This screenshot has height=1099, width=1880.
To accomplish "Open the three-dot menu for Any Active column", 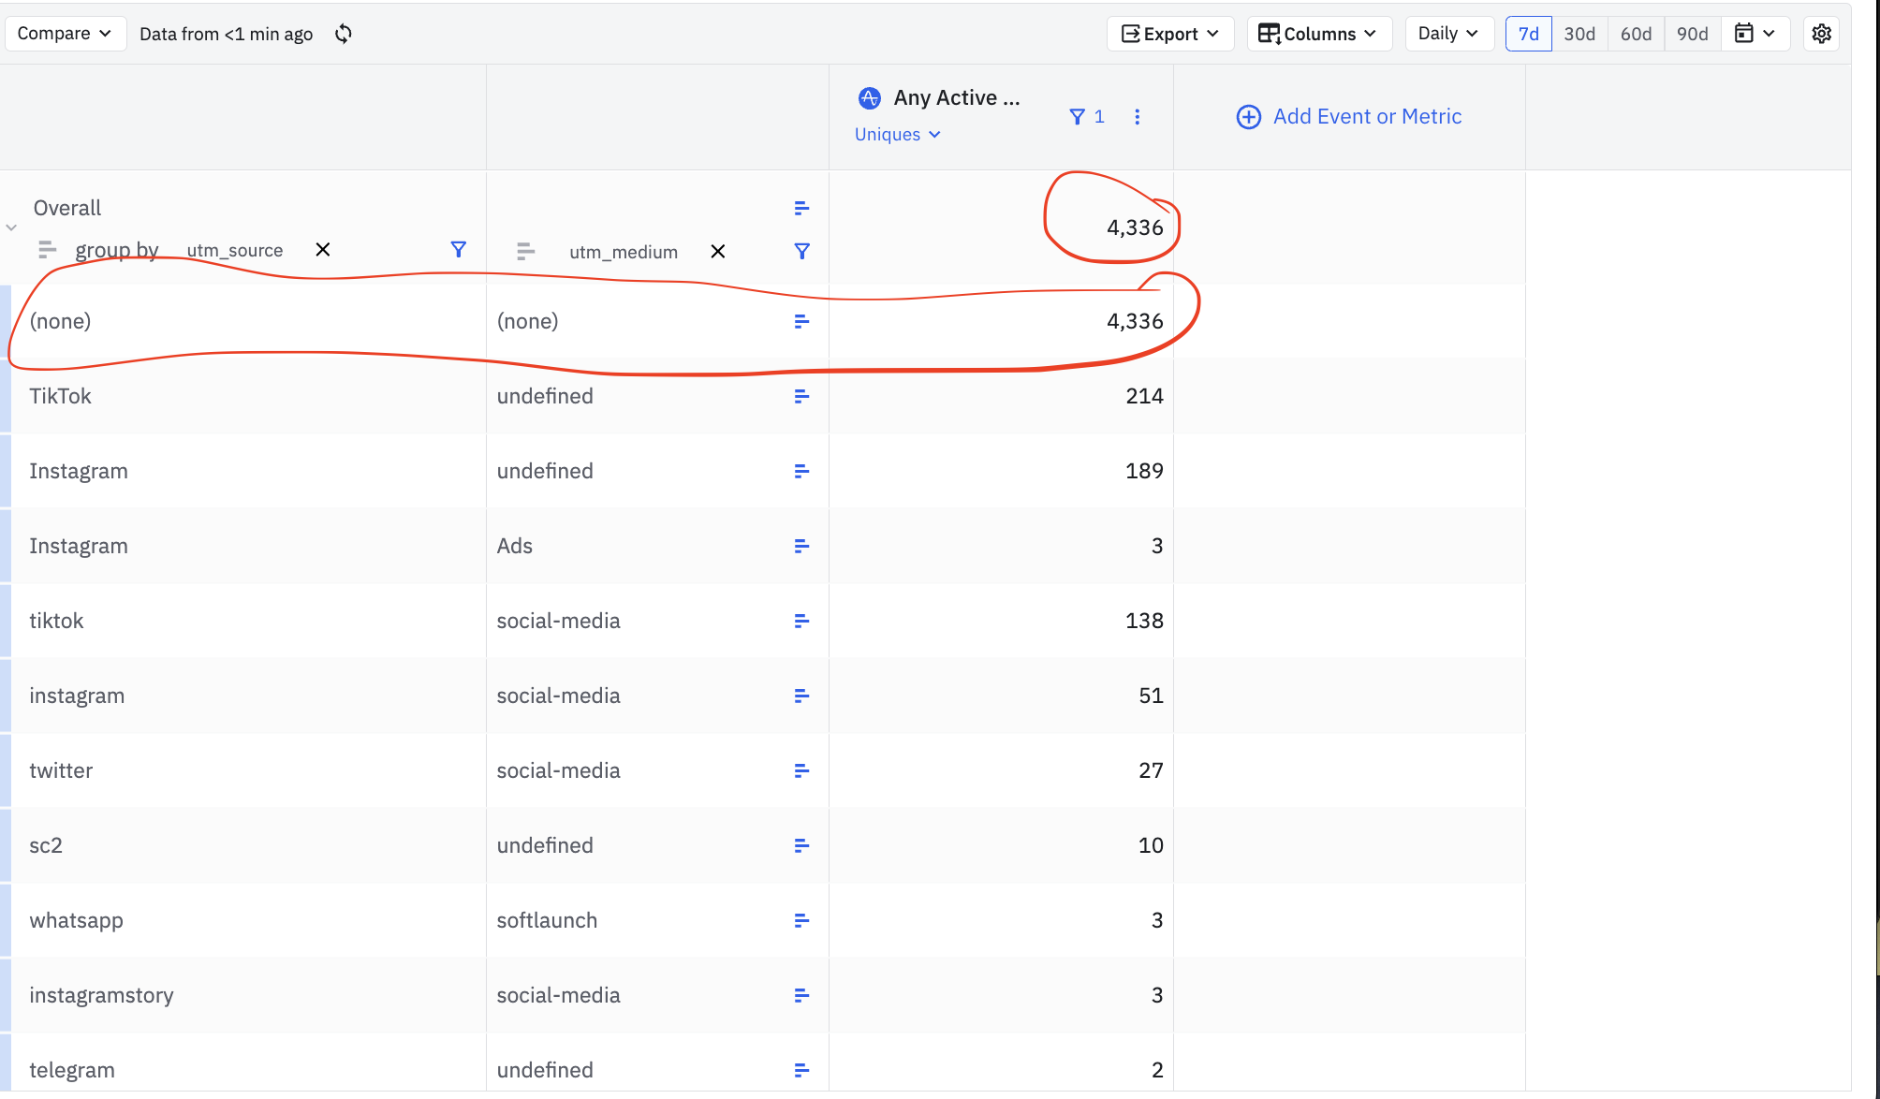I will [1137, 117].
